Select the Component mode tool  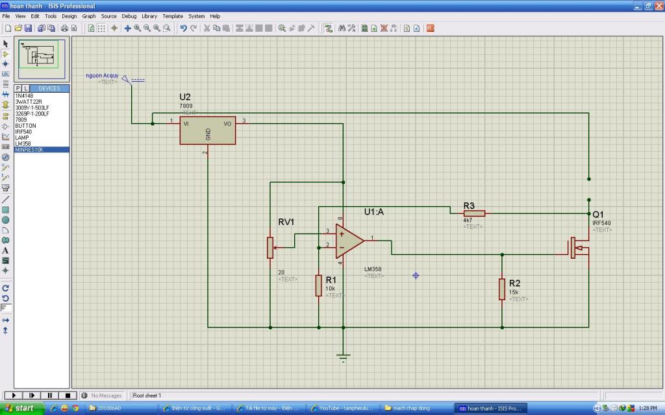(x=5, y=54)
